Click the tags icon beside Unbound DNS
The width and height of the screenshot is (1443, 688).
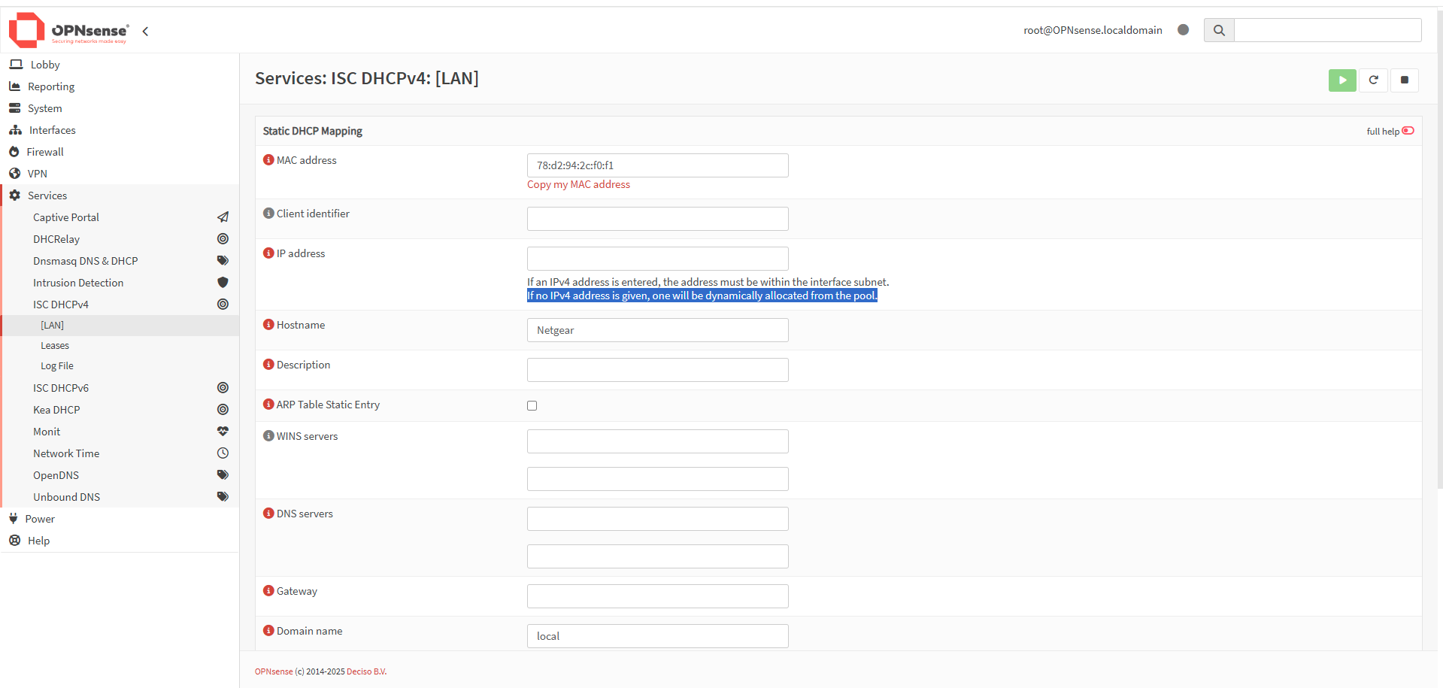pos(223,497)
